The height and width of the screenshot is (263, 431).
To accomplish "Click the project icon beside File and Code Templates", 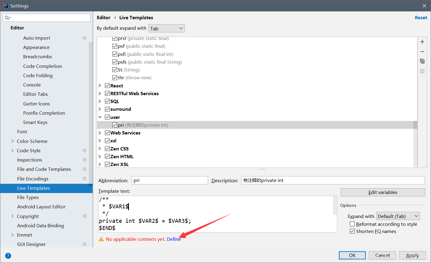I will click(84, 169).
